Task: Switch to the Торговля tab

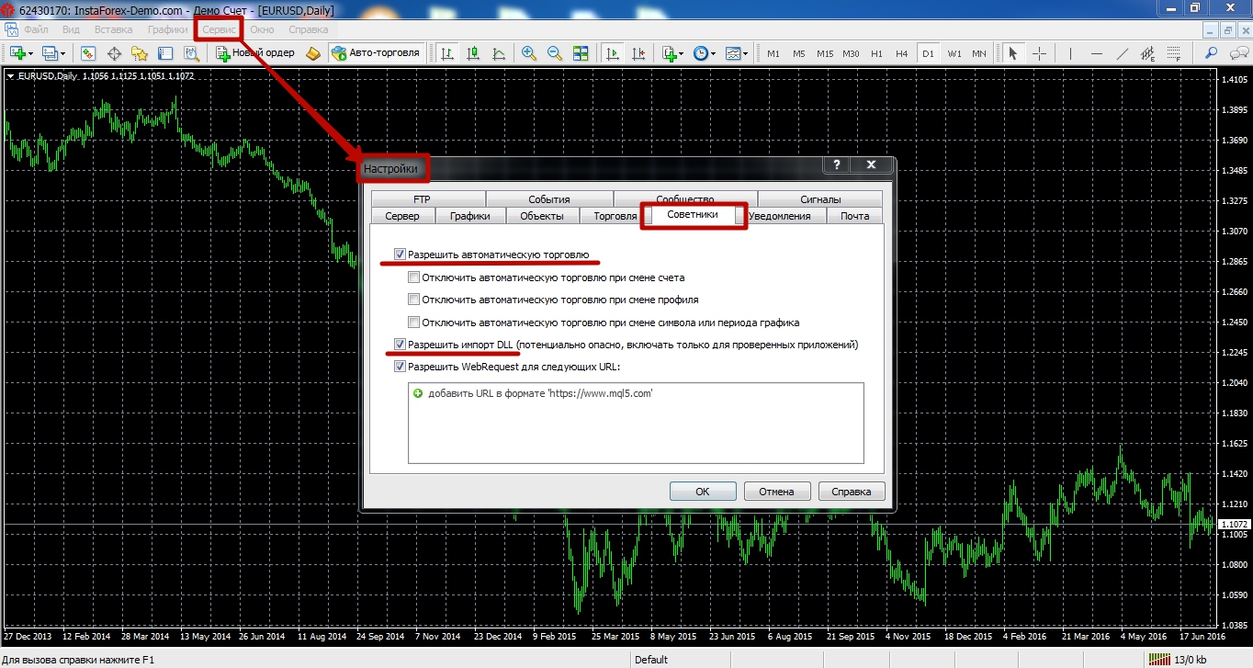Action: tap(615, 216)
